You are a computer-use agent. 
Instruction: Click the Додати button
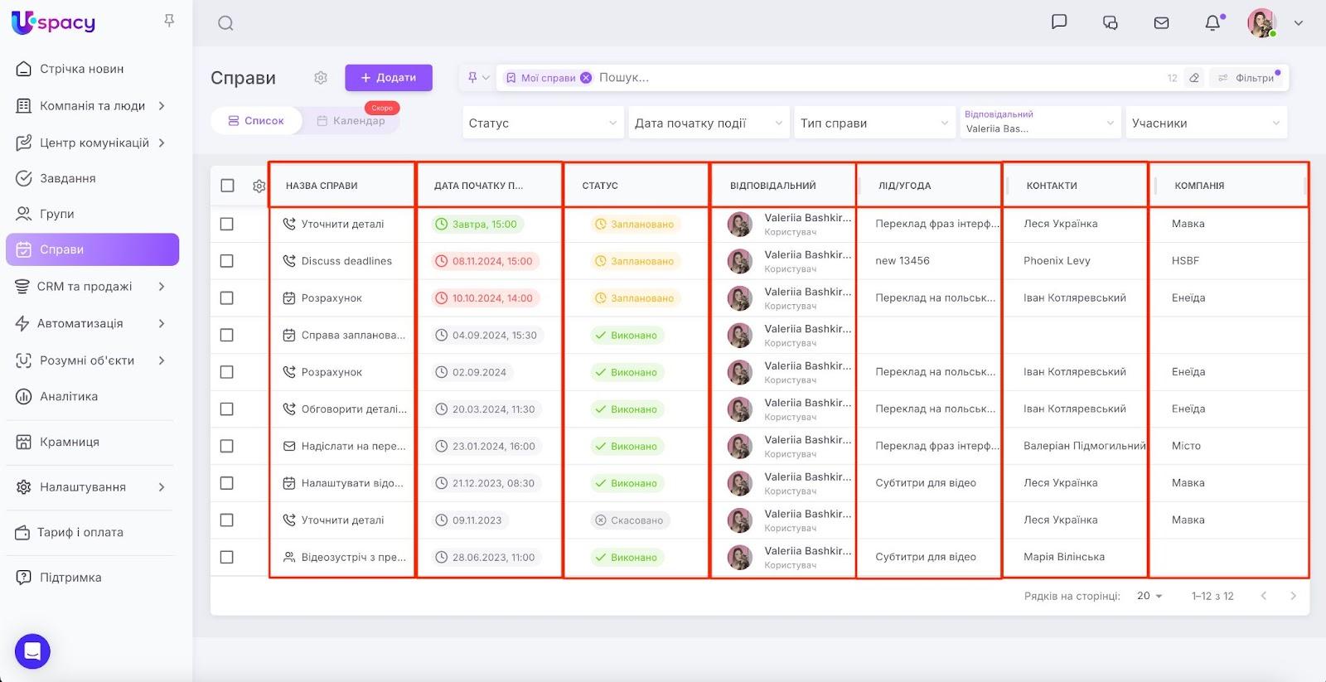[389, 77]
